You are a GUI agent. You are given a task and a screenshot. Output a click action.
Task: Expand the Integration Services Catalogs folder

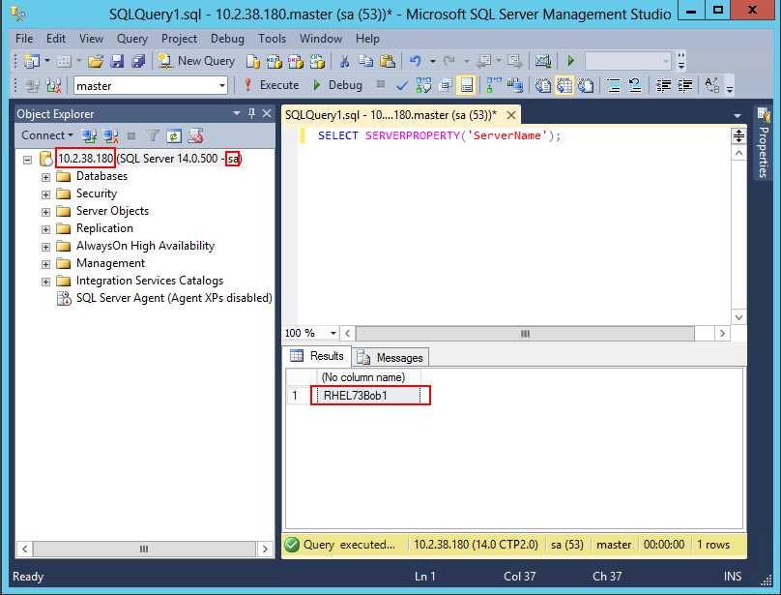point(45,282)
